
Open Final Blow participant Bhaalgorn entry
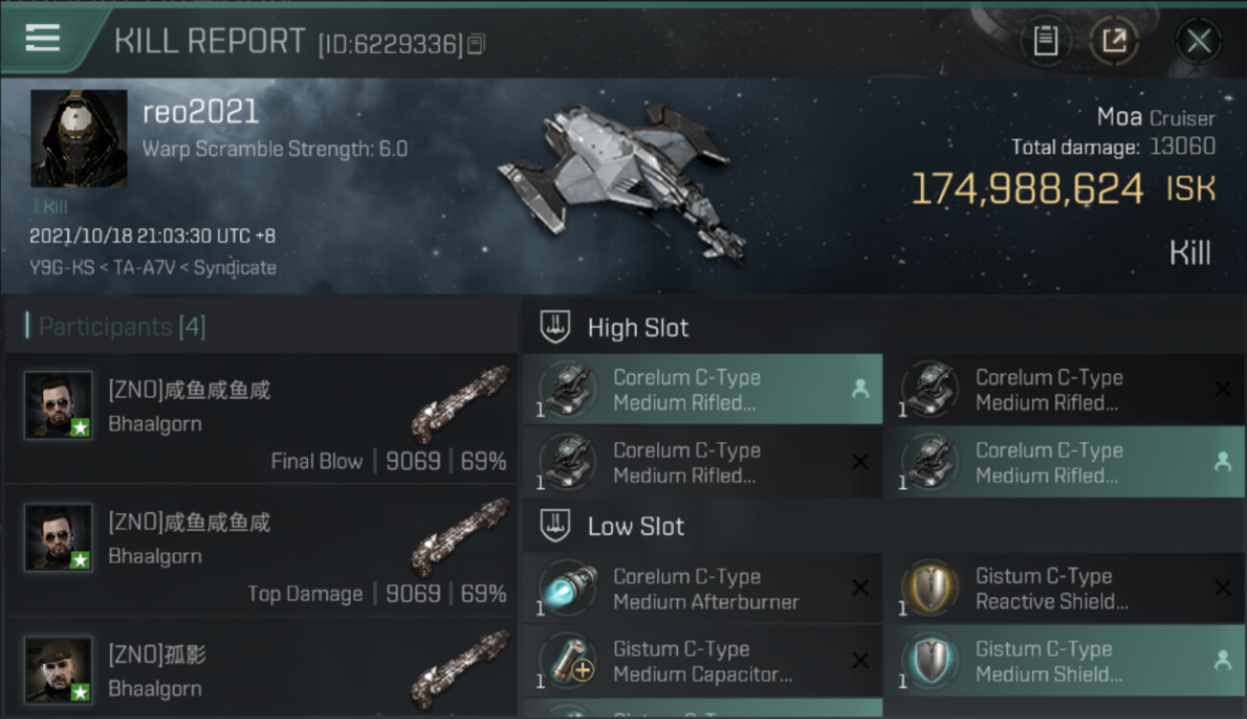coord(261,418)
